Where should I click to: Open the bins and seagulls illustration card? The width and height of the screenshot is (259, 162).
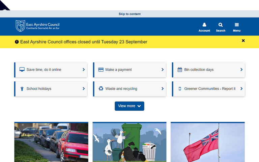point(129,142)
